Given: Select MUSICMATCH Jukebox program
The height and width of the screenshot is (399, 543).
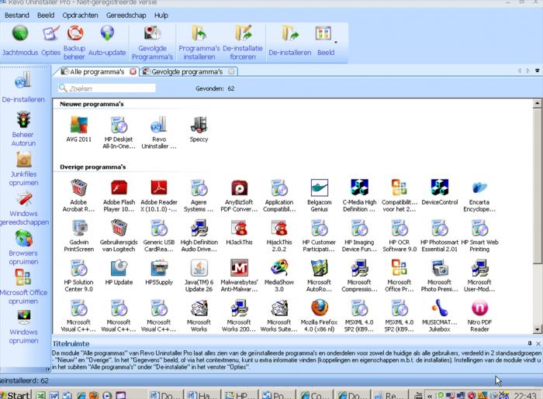Looking at the screenshot, I should (440, 315).
